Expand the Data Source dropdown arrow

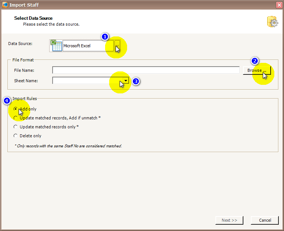117,46
